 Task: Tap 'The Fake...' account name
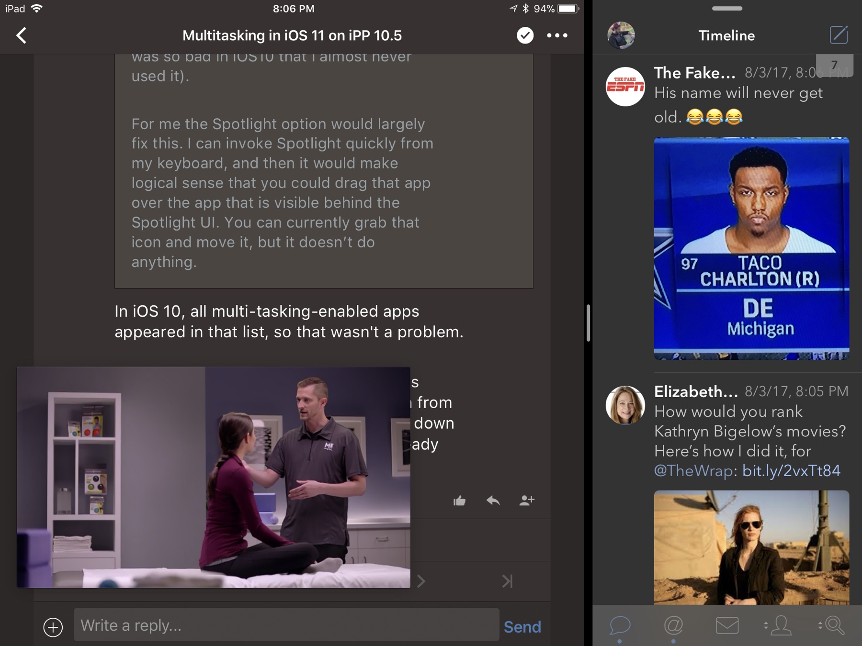click(695, 73)
